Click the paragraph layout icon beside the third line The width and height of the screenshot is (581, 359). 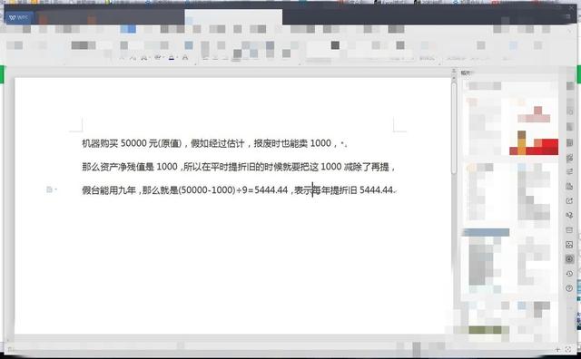click(x=49, y=189)
